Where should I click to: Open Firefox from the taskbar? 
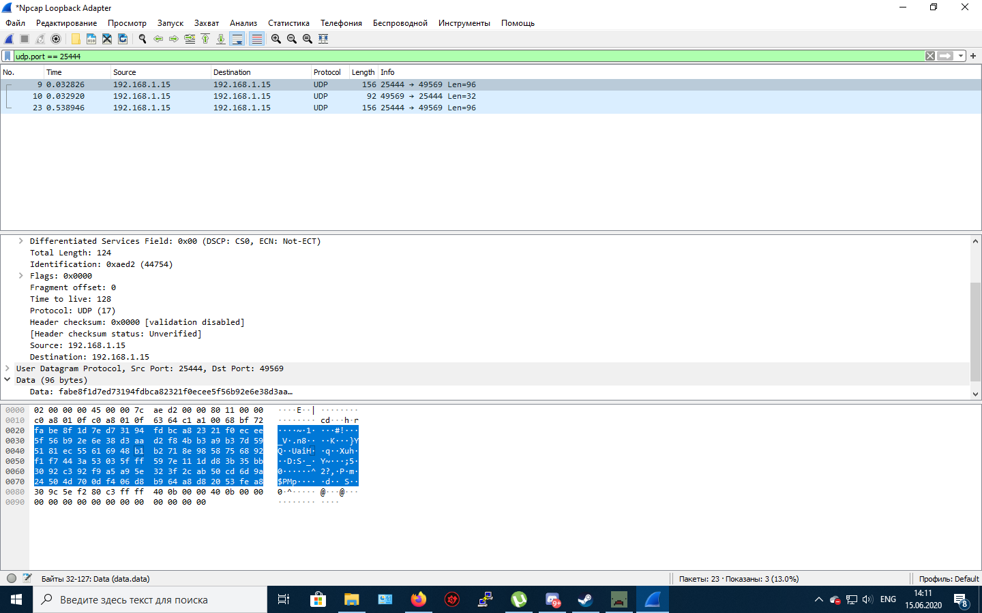pyautogui.click(x=419, y=599)
